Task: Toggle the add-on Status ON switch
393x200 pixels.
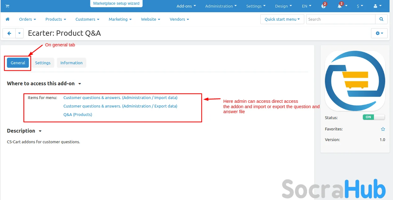Action: pos(374,117)
